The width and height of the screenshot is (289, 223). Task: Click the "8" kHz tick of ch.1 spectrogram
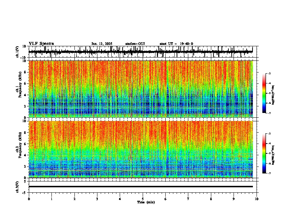pyautogui.click(x=26, y=72)
